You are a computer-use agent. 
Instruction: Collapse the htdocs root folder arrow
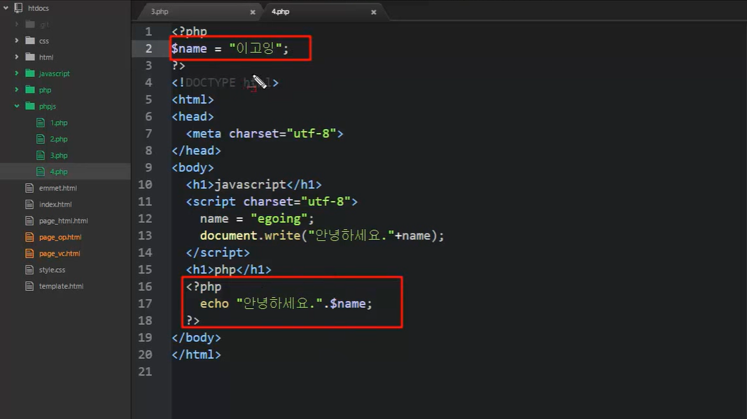point(6,8)
